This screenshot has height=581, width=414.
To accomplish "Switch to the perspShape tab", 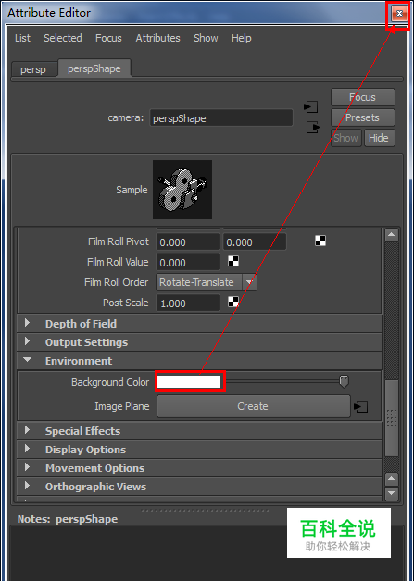I will 94,68.
